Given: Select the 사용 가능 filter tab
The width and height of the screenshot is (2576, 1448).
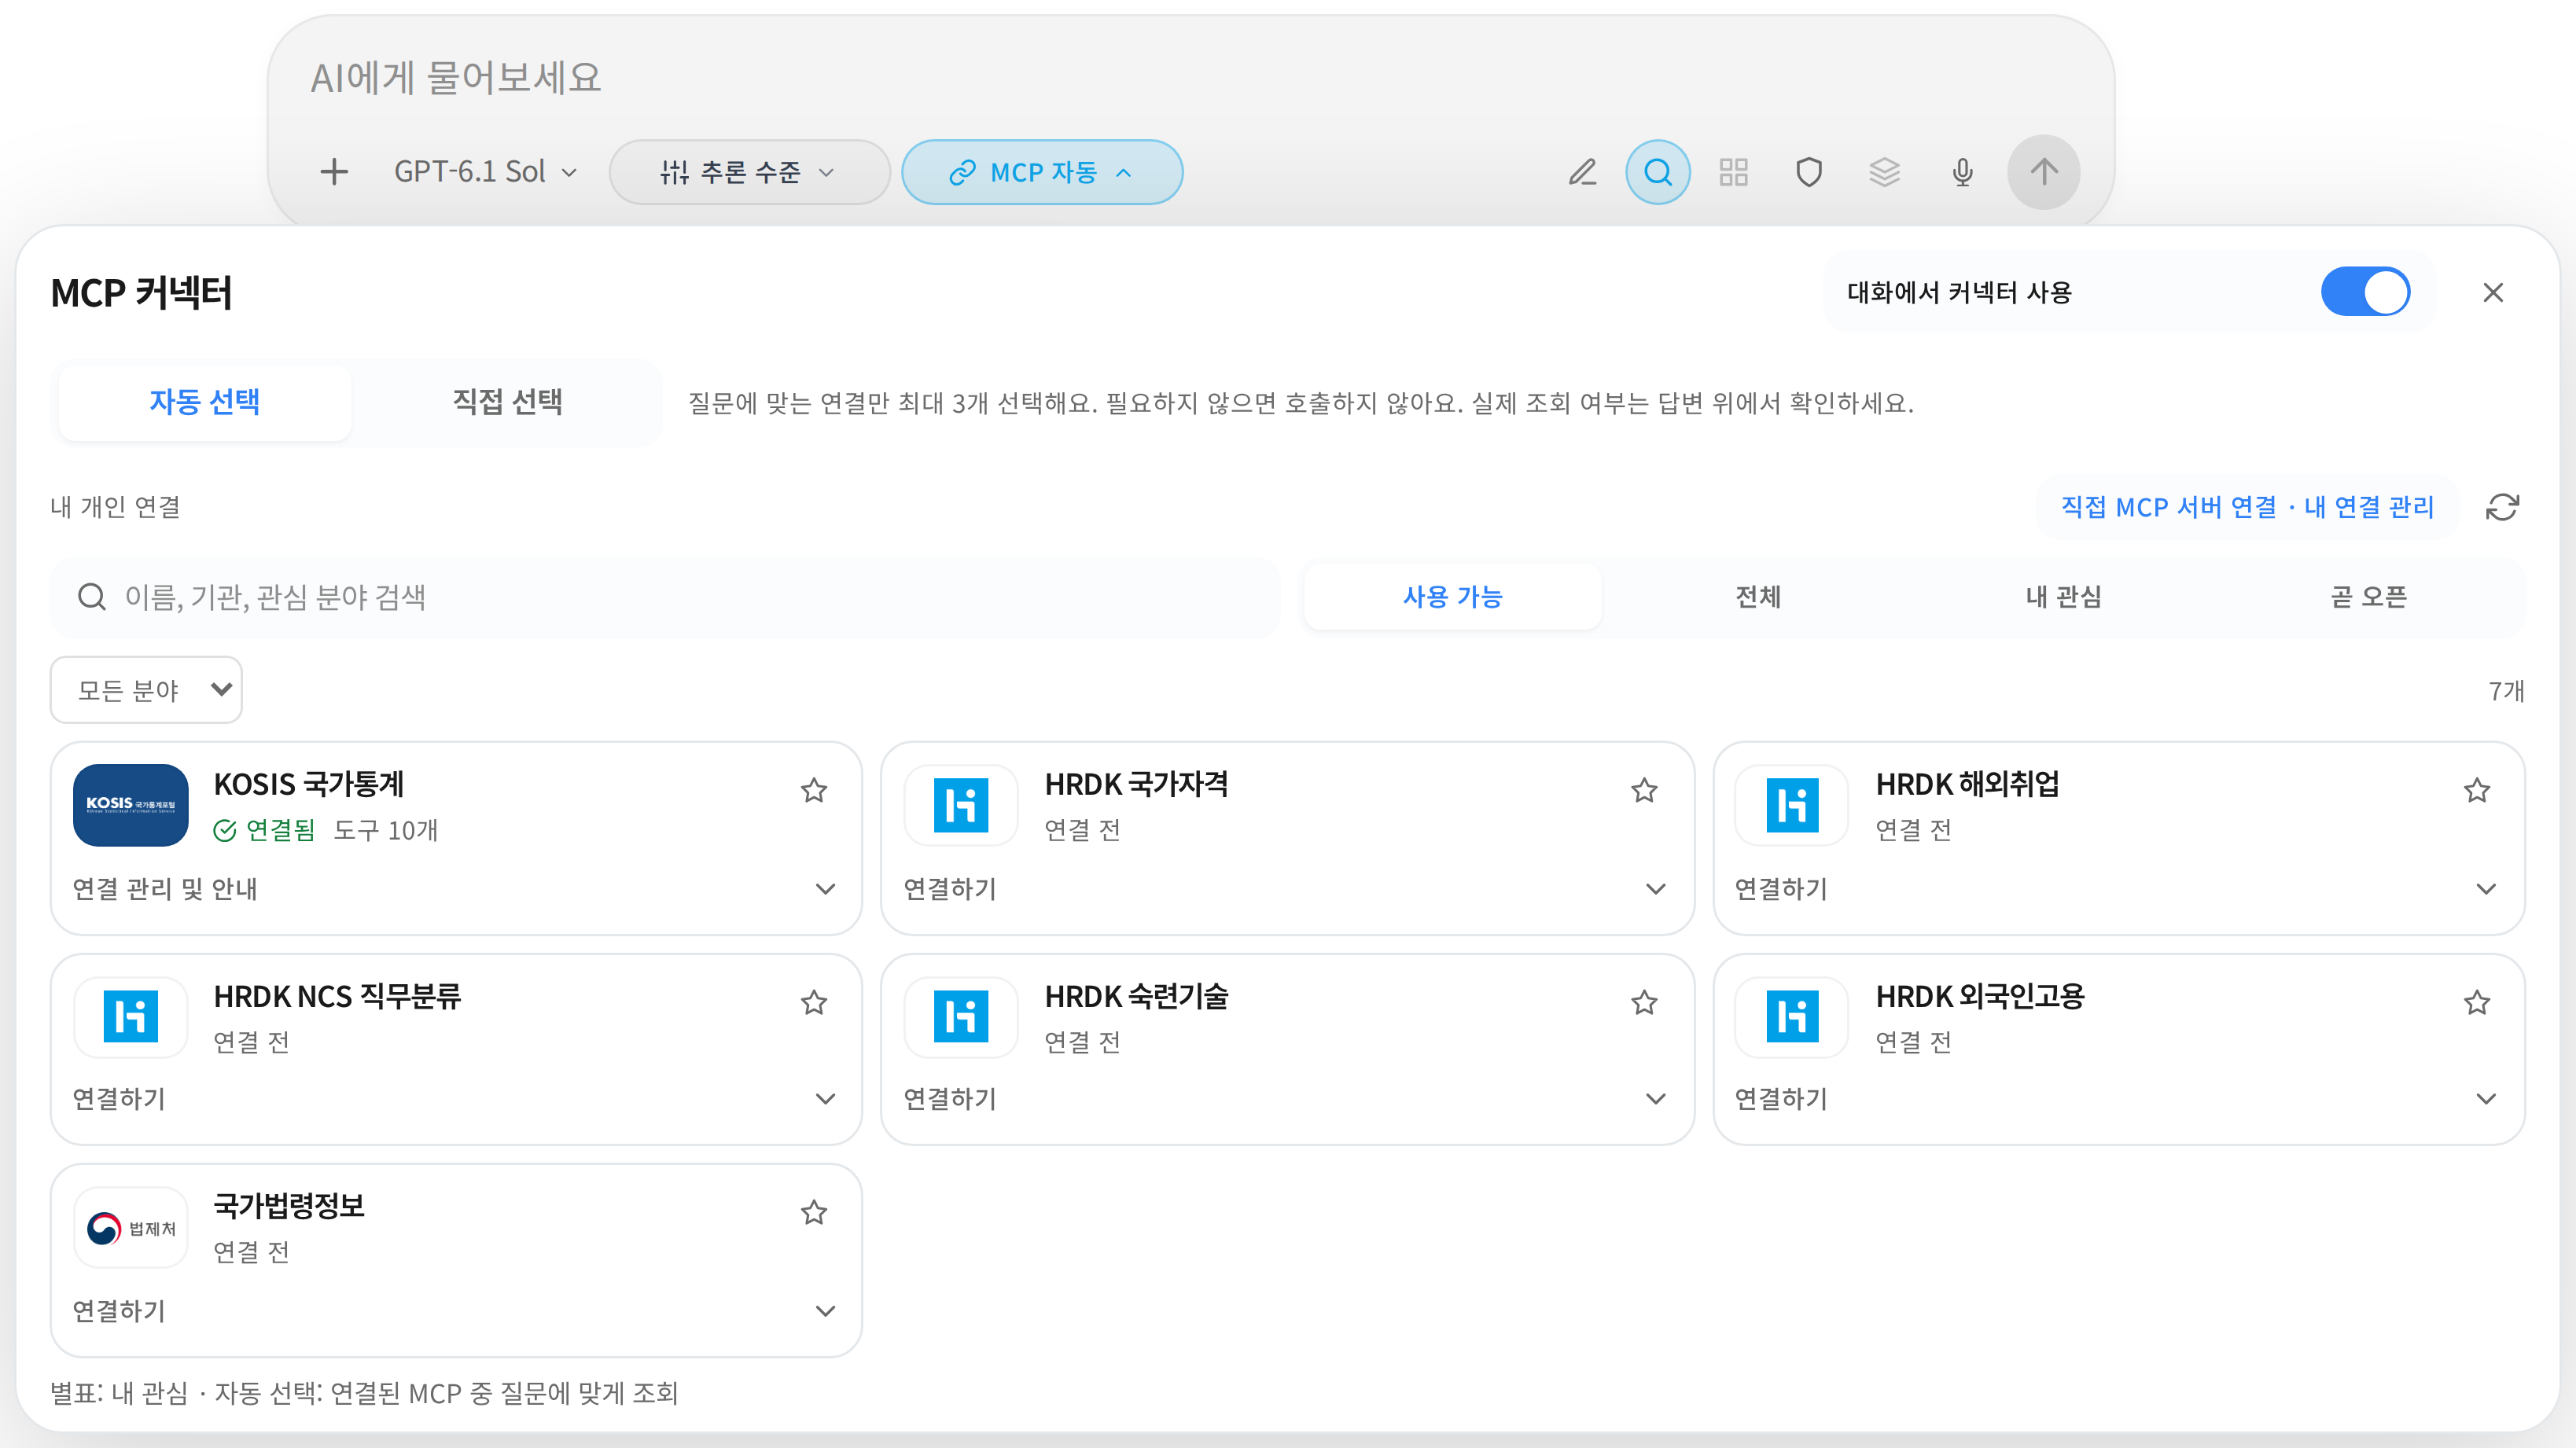Looking at the screenshot, I should click(1452, 597).
